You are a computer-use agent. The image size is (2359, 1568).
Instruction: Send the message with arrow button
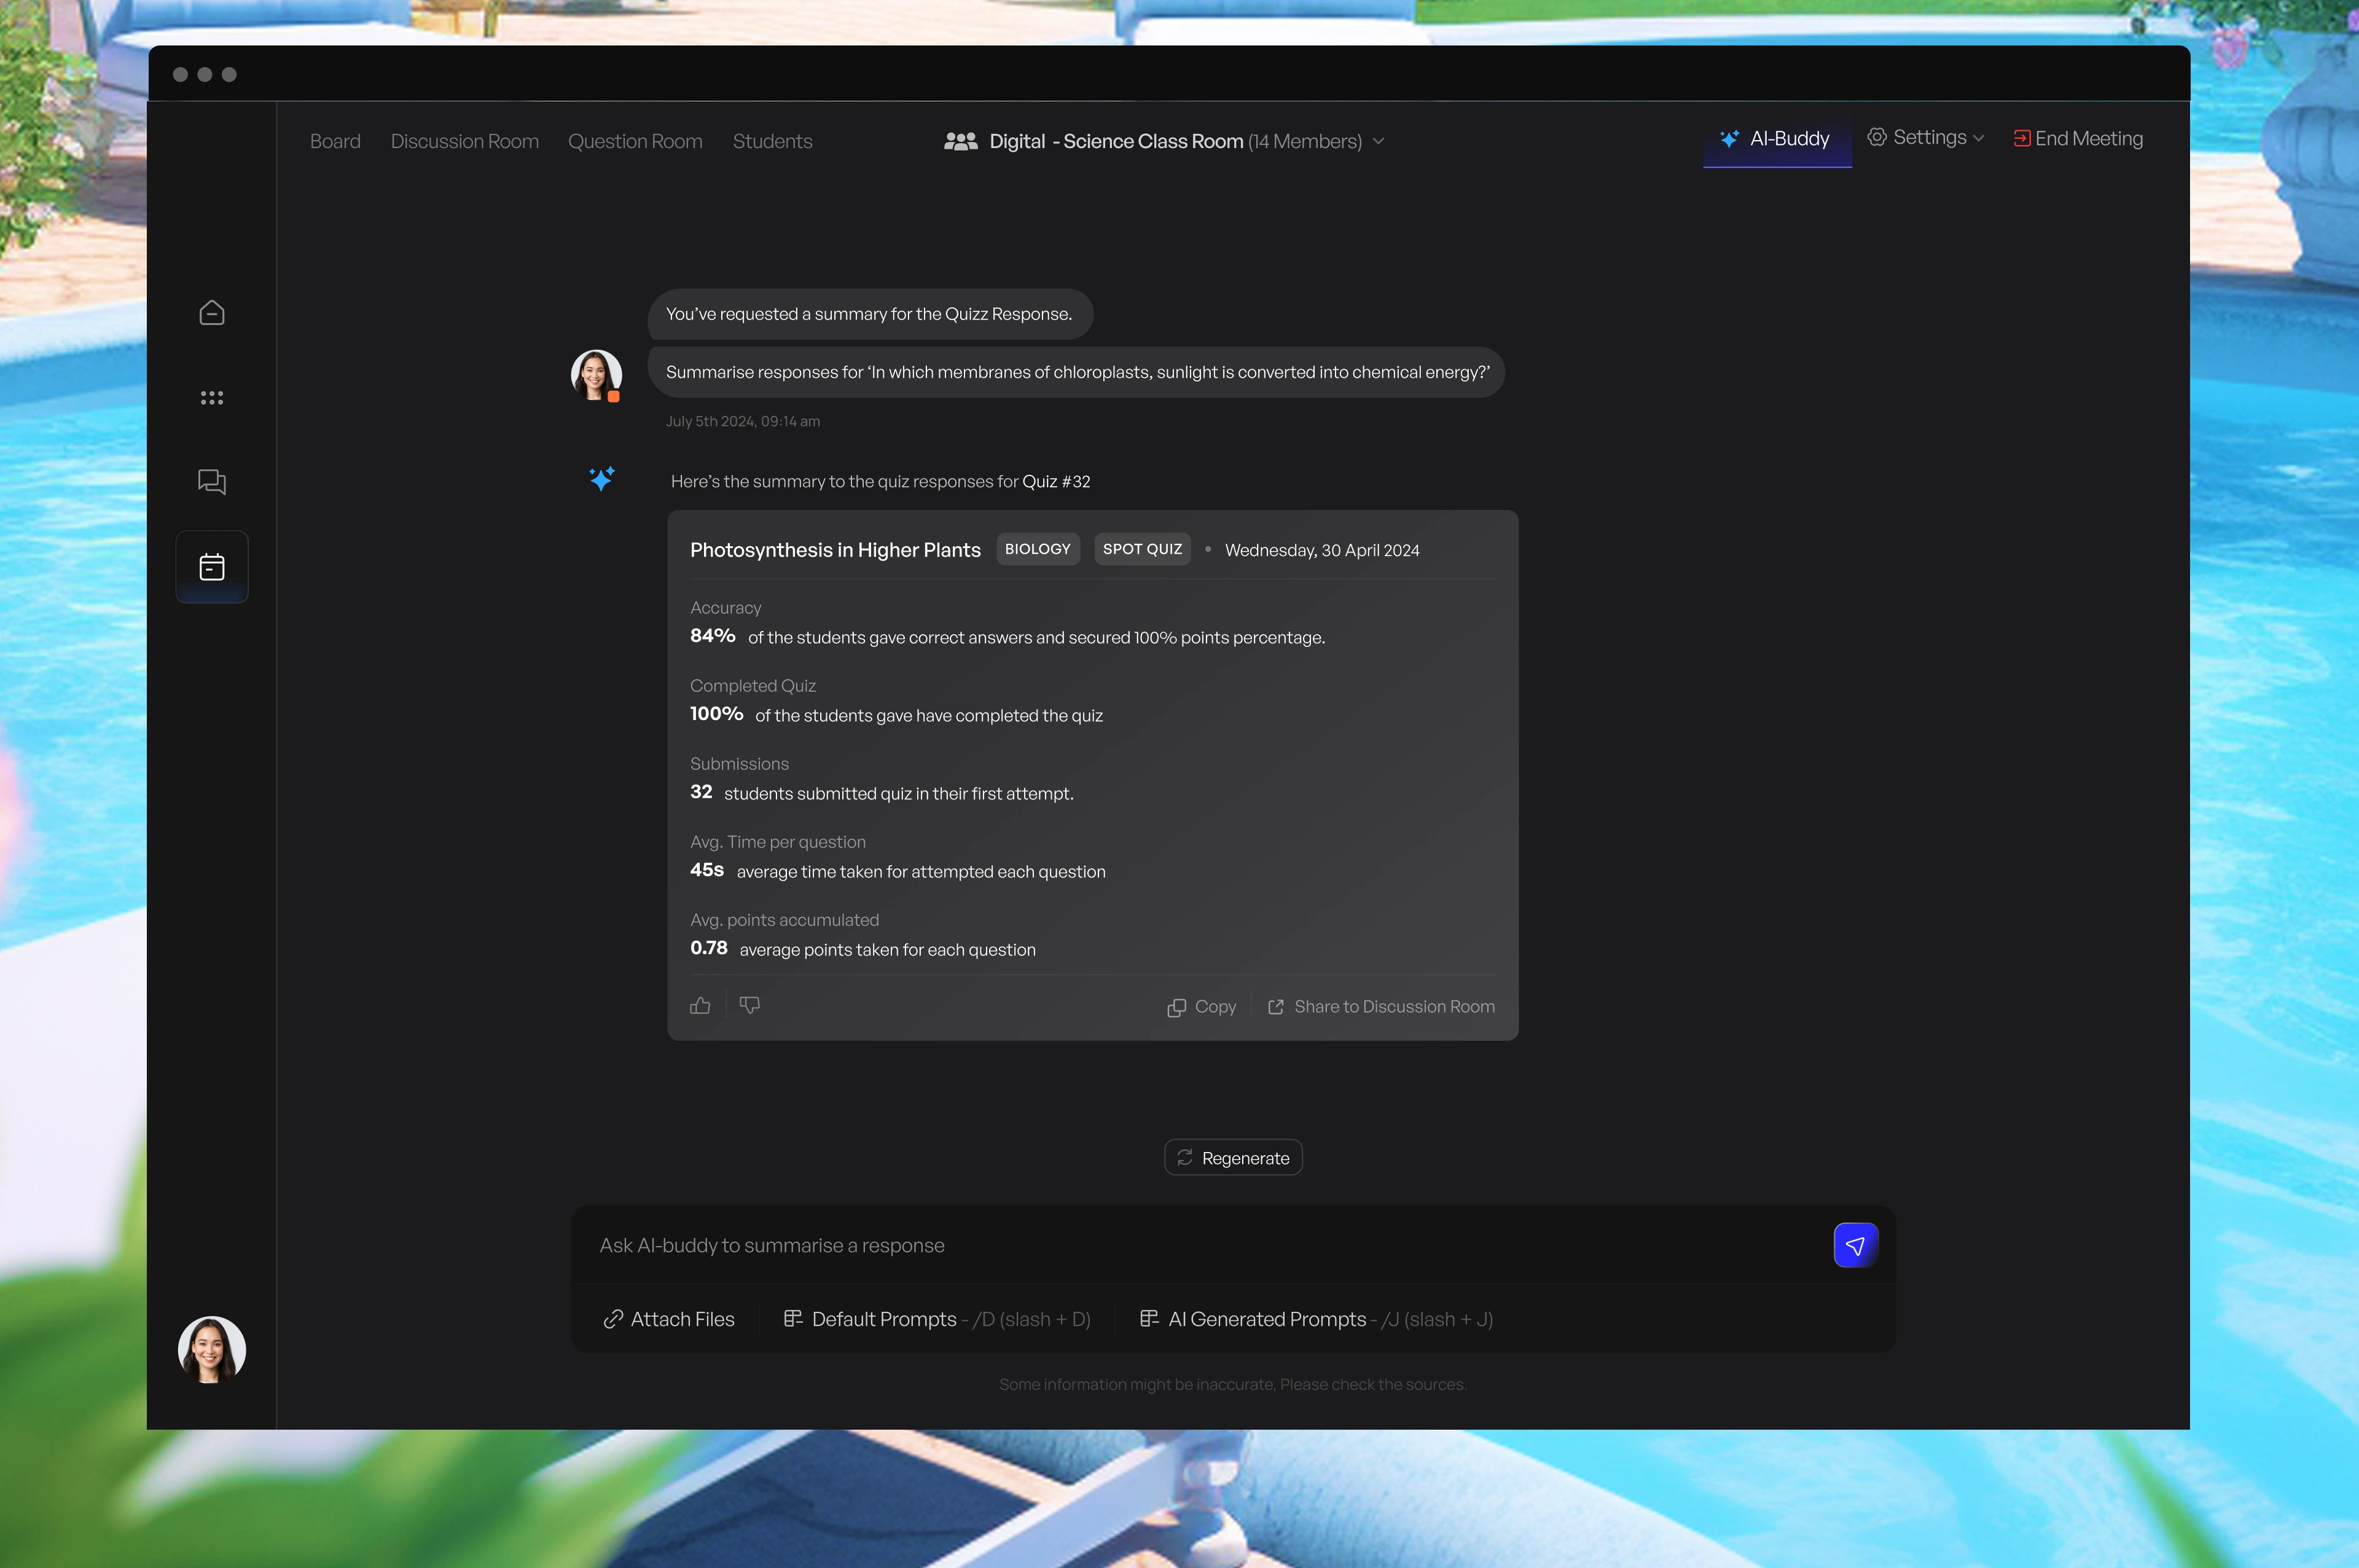coord(1856,1246)
